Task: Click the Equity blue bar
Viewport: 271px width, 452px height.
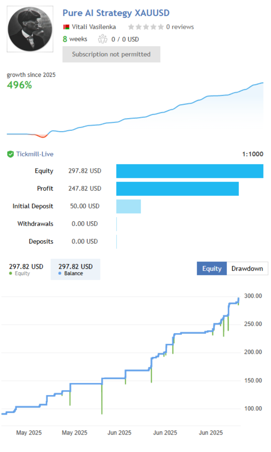Action: click(x=190, y=171)
